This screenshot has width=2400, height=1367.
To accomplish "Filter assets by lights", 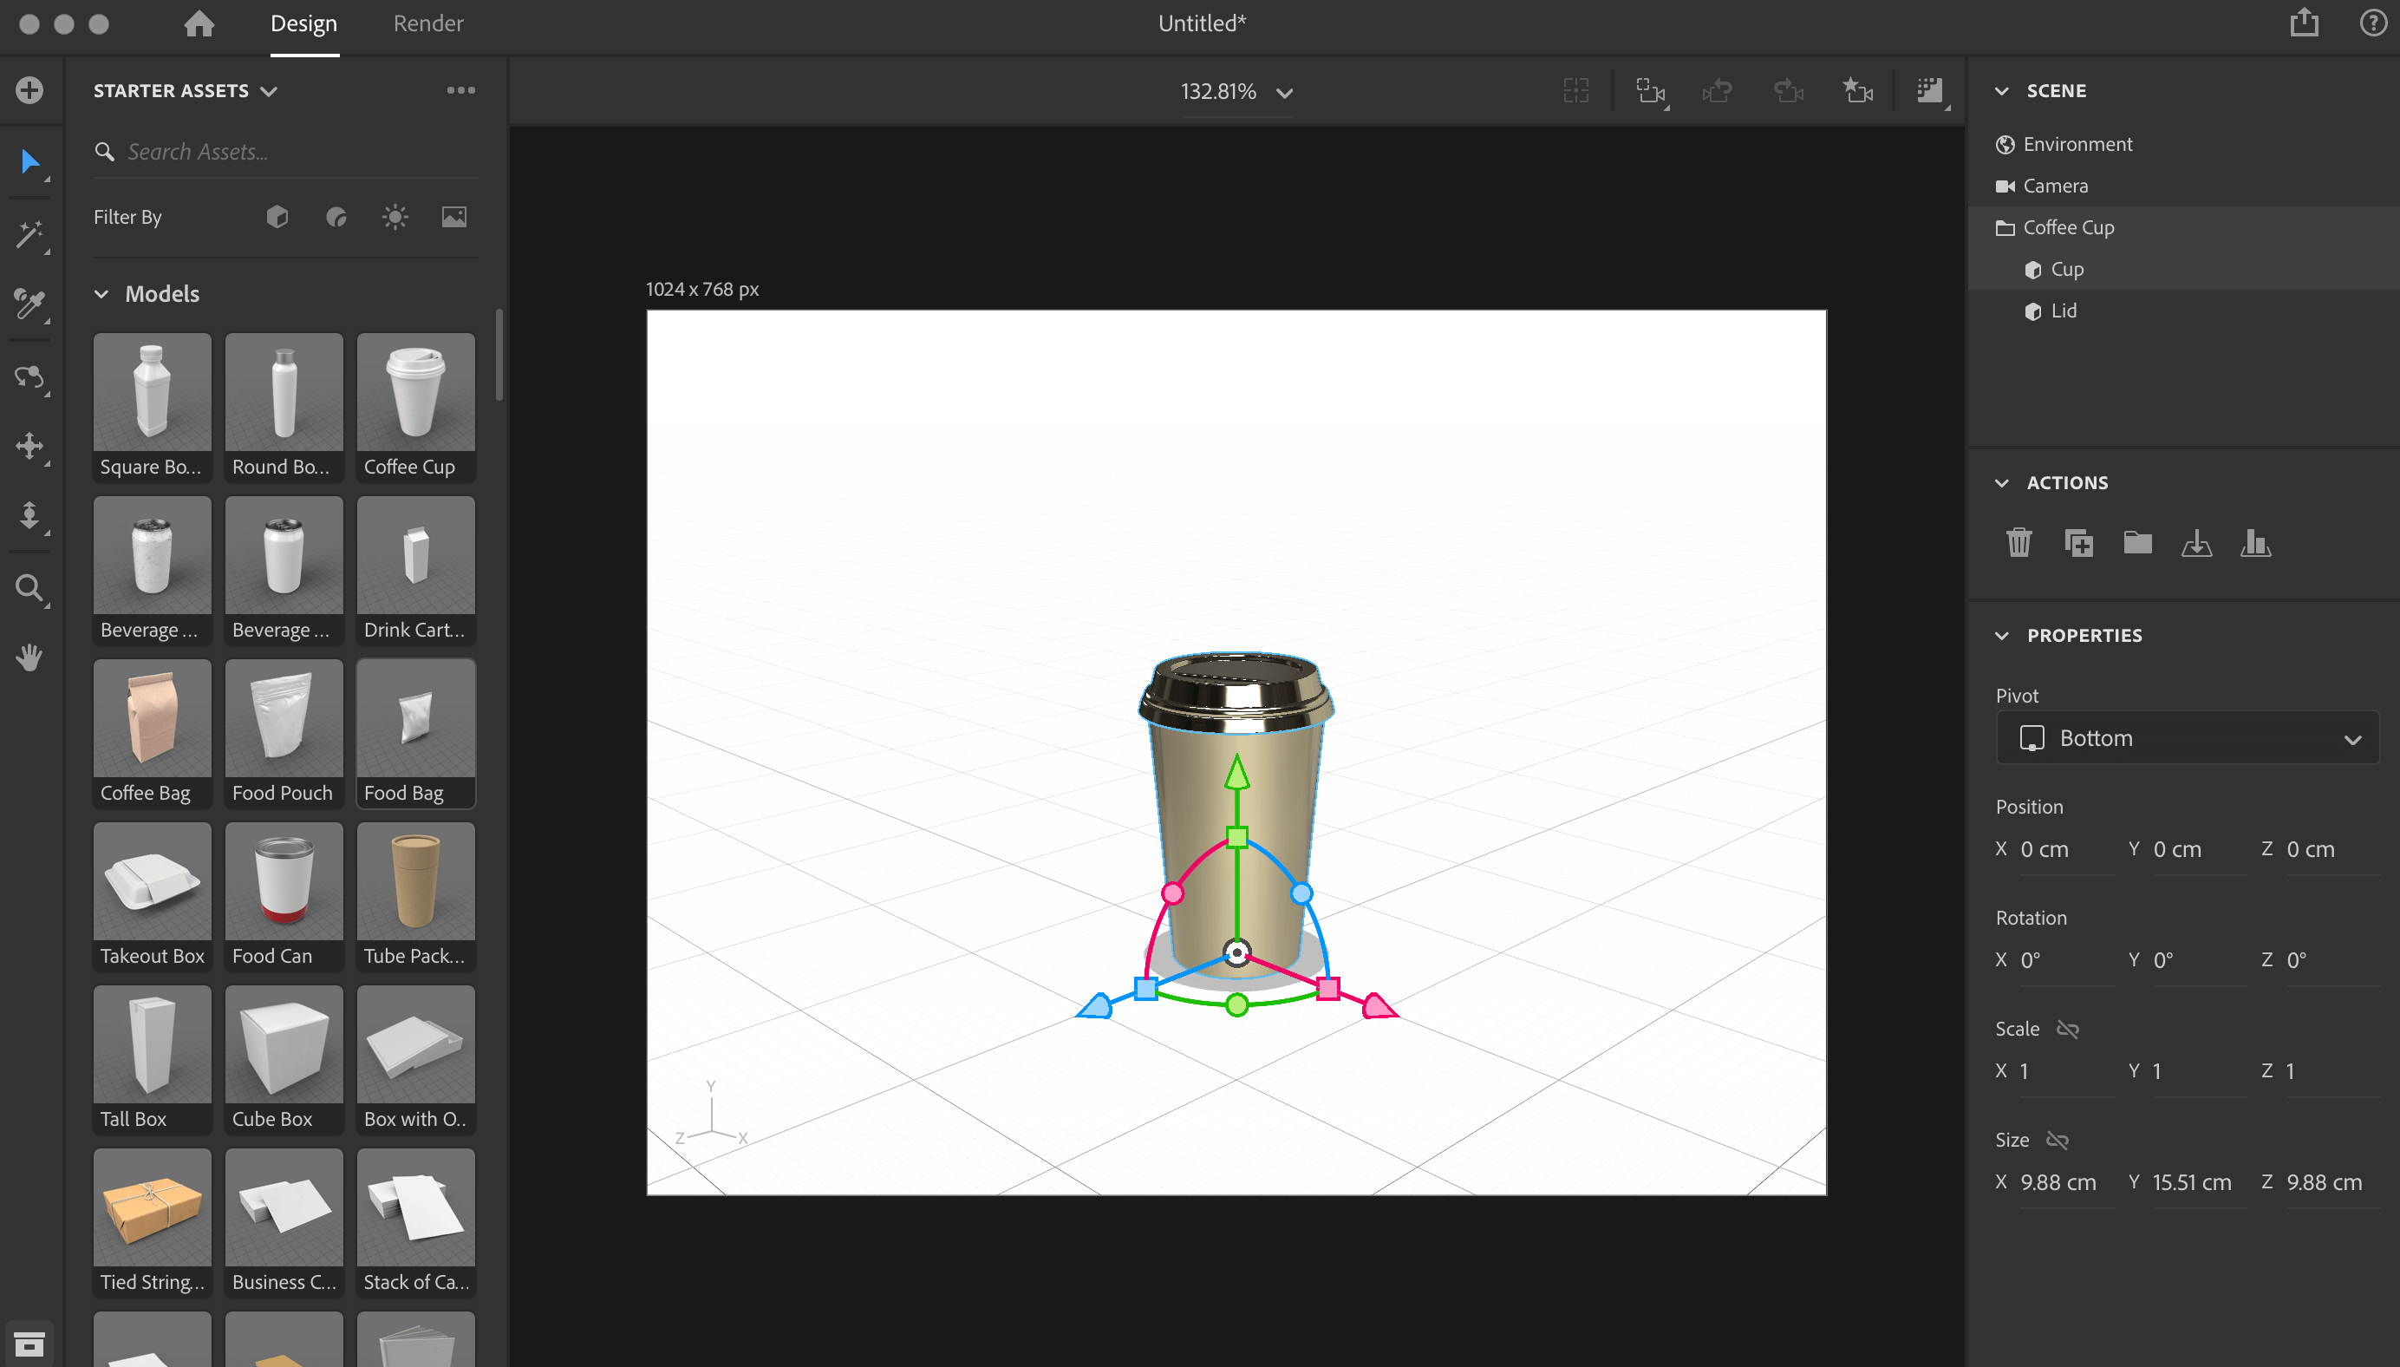I will 394,216.
